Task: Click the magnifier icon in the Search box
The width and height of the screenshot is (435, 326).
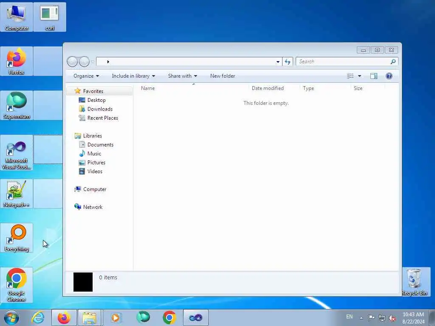Action: (x=393, y=62)
